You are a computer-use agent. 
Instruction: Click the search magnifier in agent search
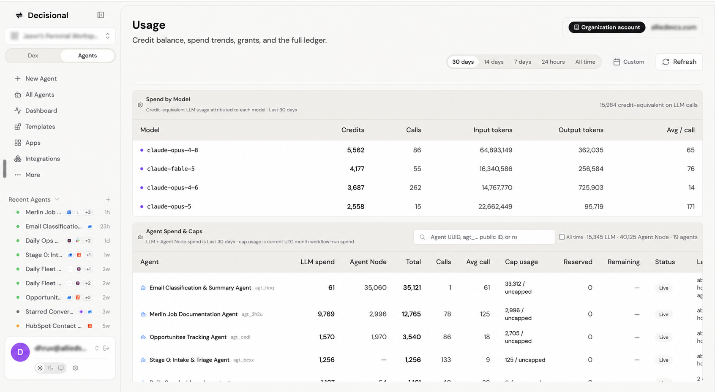tap(422, 237)
